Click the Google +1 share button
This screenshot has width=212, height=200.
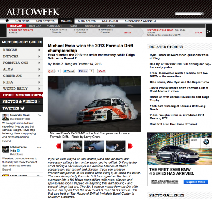click(x=51, y=71)
